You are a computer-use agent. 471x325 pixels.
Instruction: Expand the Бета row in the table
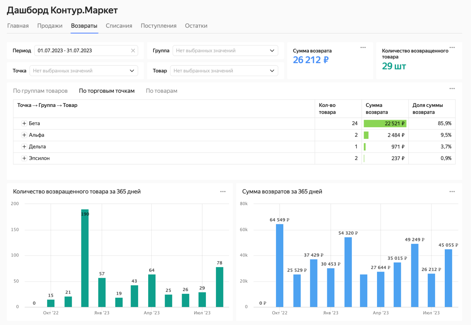click(24, 123)
